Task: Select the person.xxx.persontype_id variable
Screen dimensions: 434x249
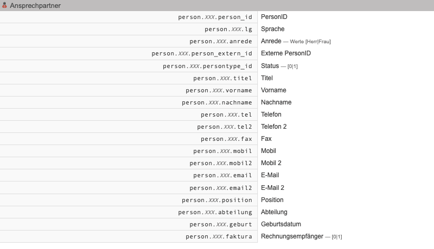Action: (x=207, y=66)
